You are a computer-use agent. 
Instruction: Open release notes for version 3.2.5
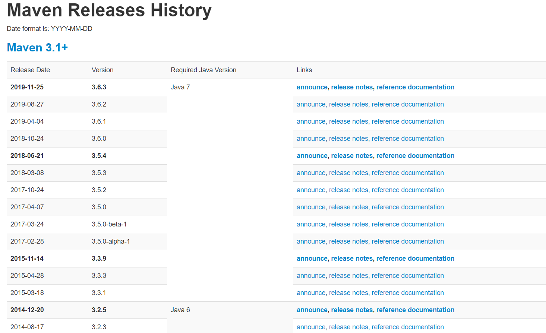(x=352, y=310)
